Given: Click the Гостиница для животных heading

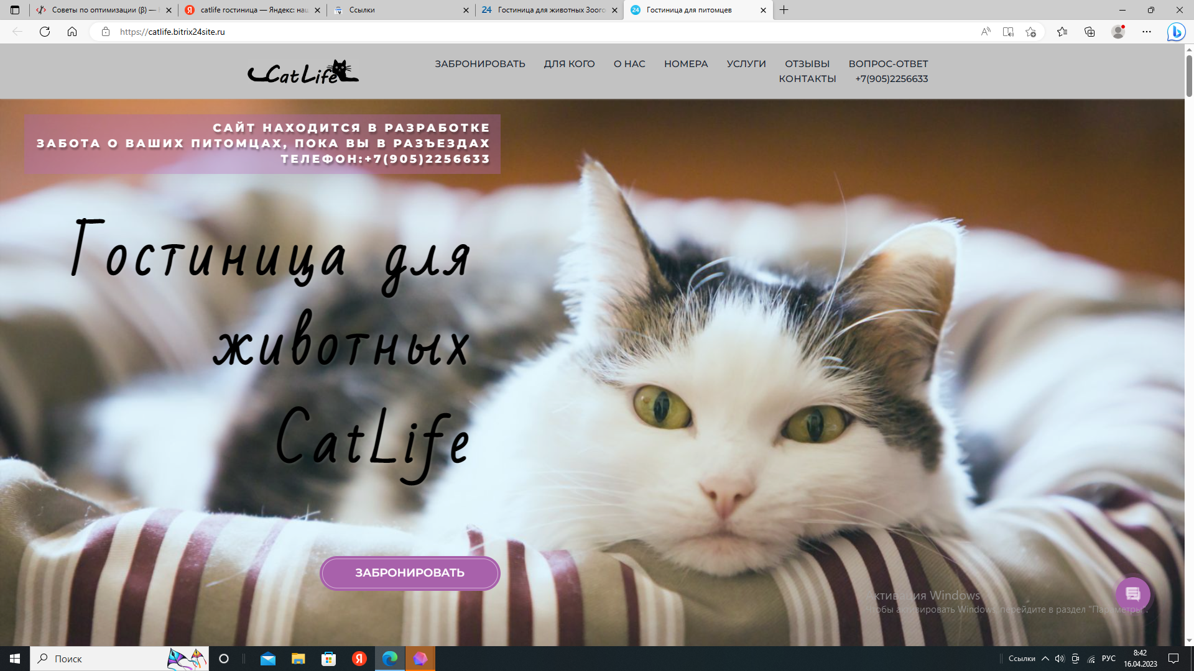Looking at the screenshot, I should (x=271, y=292).
